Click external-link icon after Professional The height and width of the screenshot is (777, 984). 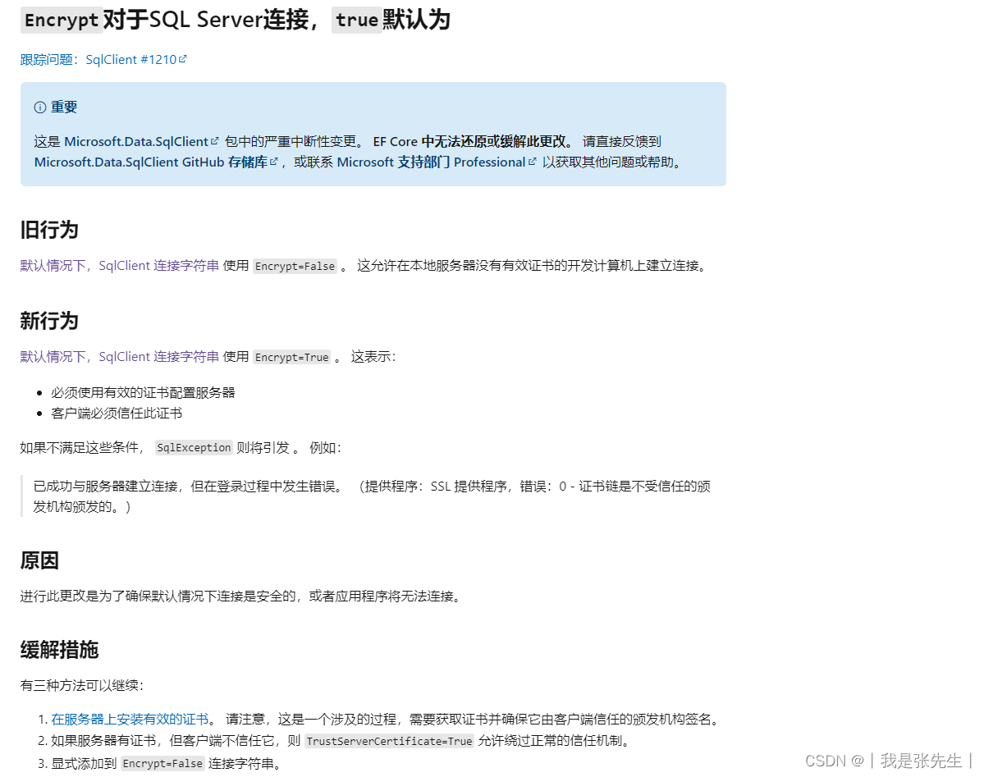click(x=532, y=162)
